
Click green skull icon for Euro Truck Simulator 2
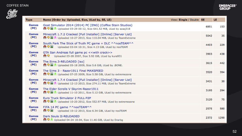click(55, 101)
